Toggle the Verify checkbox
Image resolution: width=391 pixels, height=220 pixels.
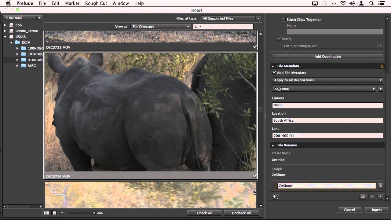coord(279,39)
